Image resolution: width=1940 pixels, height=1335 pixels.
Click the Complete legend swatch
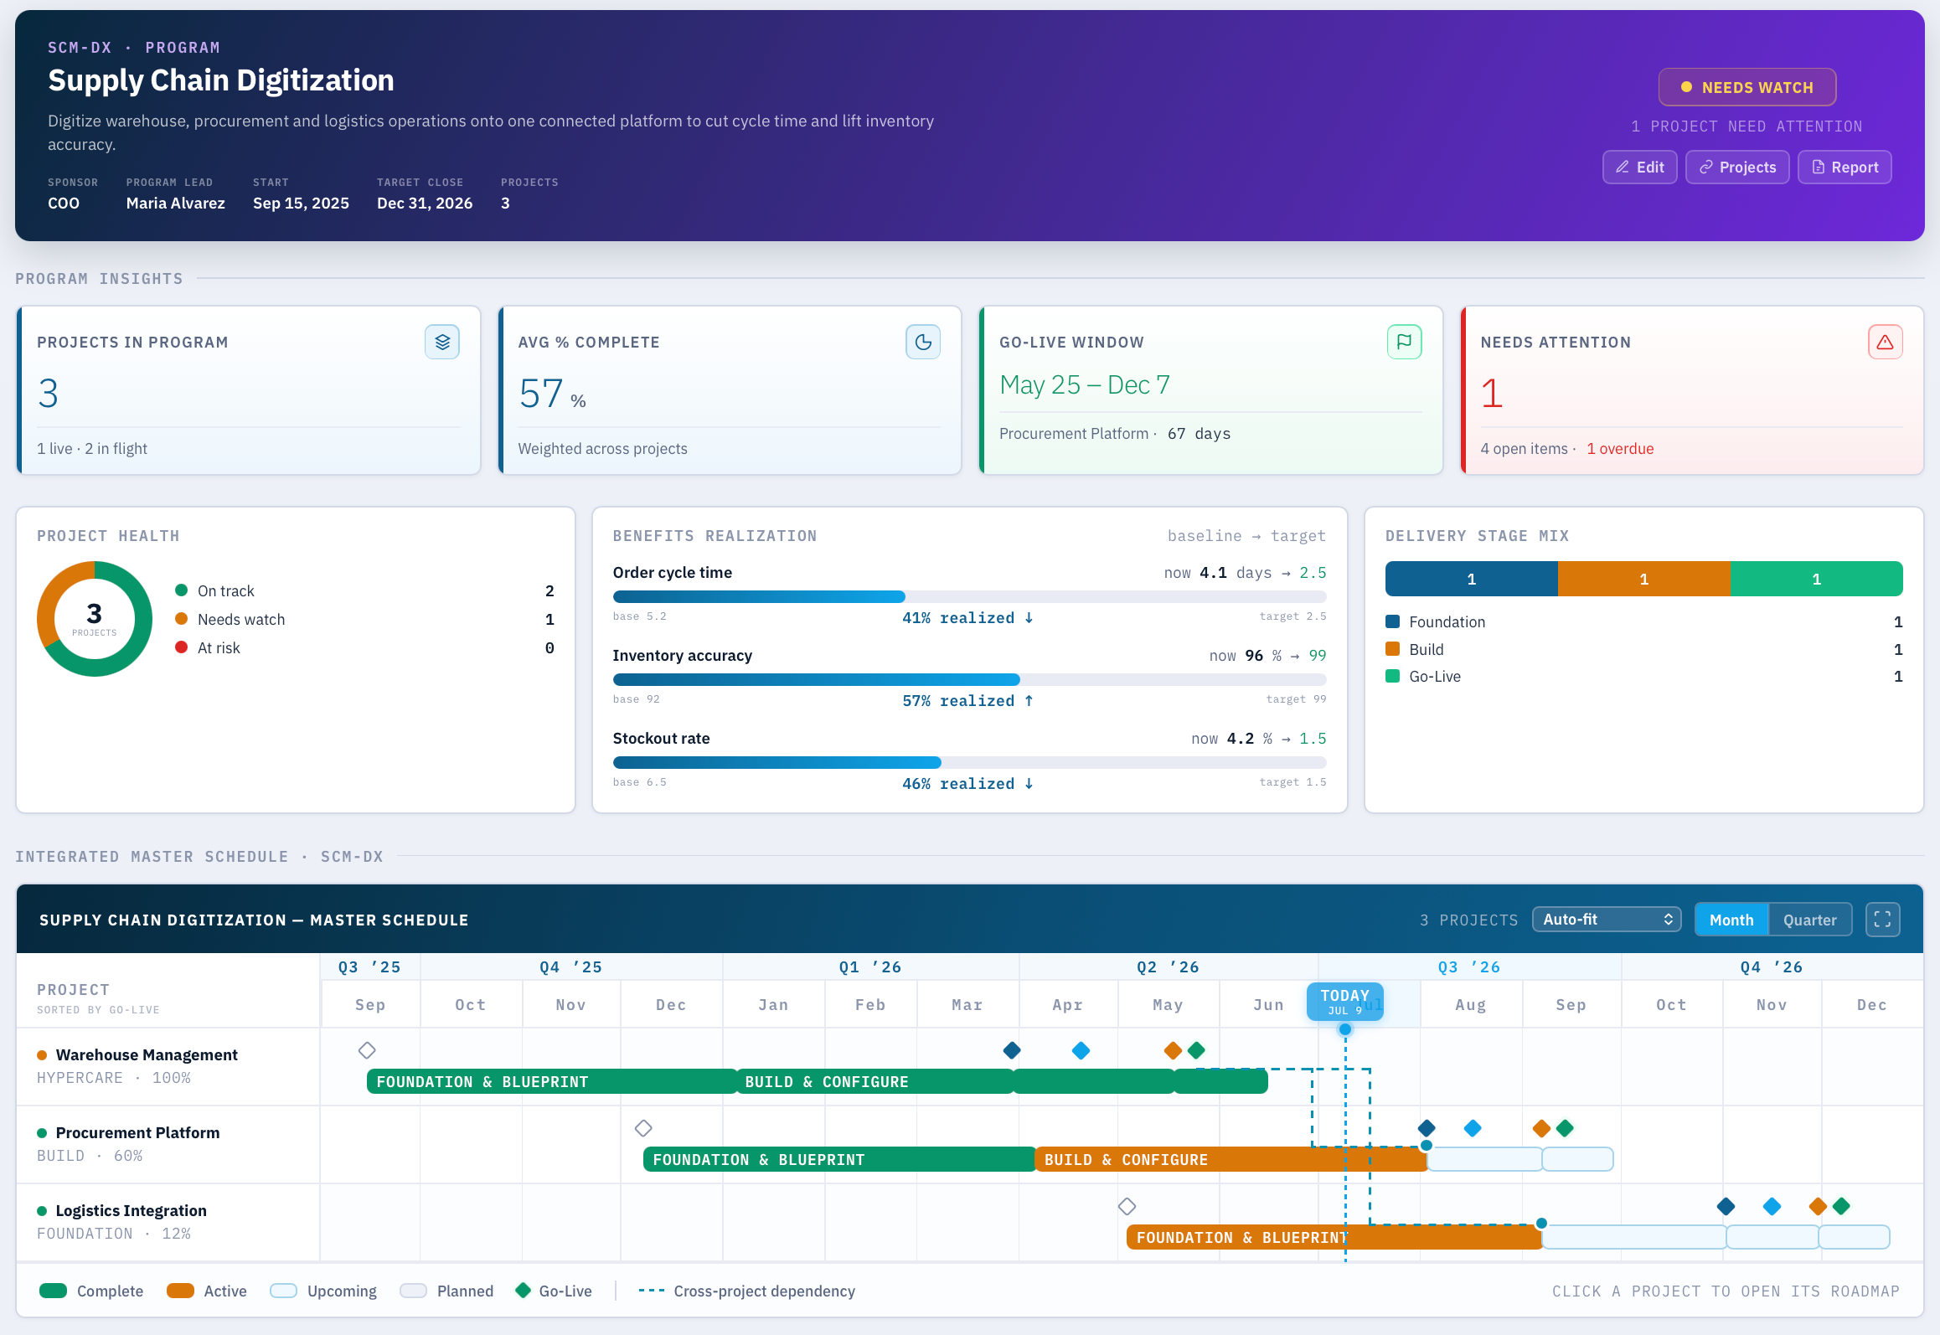click(x=53, y=1291)
